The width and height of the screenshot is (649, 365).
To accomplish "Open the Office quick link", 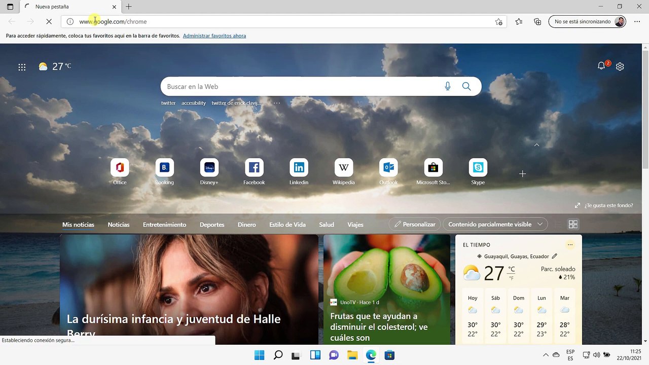I will [120, 172].
